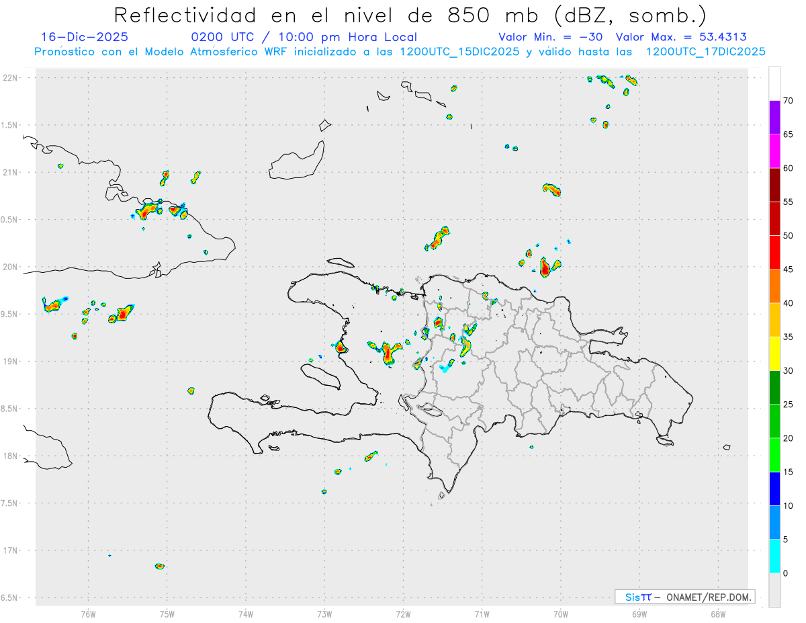Click the colorbar tick label "35"
Image resolution: width=806 pixels, height=623 pixels.
[x=789, y=337]
